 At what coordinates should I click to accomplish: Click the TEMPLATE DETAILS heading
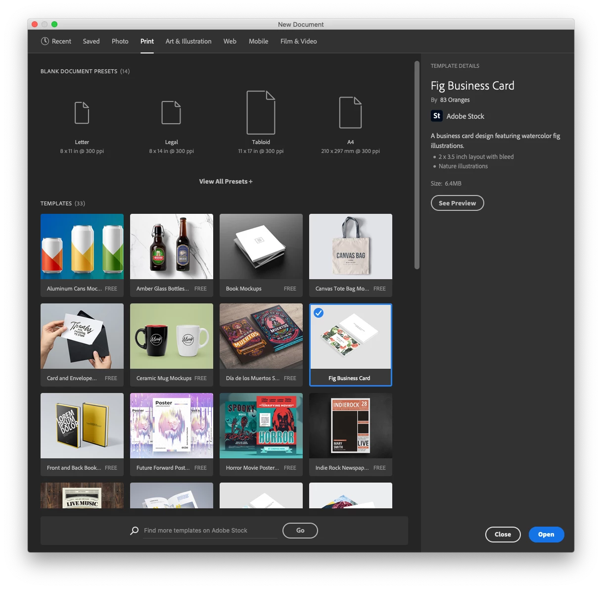(x=455, y=66)
